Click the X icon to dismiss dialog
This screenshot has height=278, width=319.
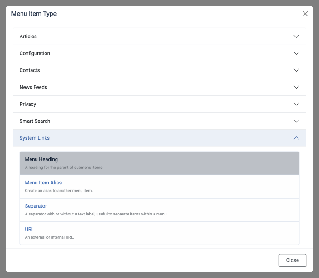pos(305,14)
